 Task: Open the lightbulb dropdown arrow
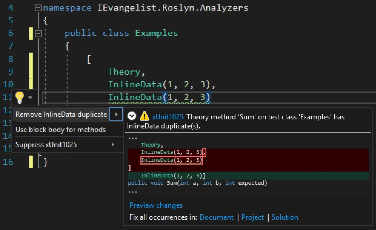[x=30, y=97]
